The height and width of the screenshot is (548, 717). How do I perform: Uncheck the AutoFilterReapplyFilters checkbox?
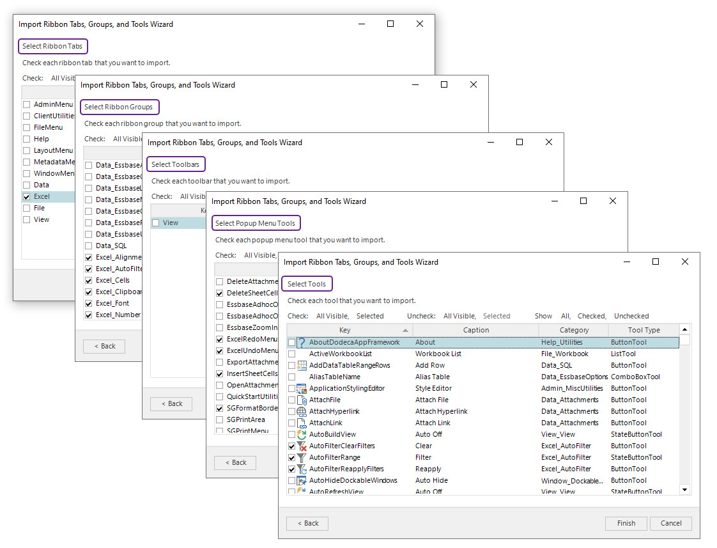292,469
